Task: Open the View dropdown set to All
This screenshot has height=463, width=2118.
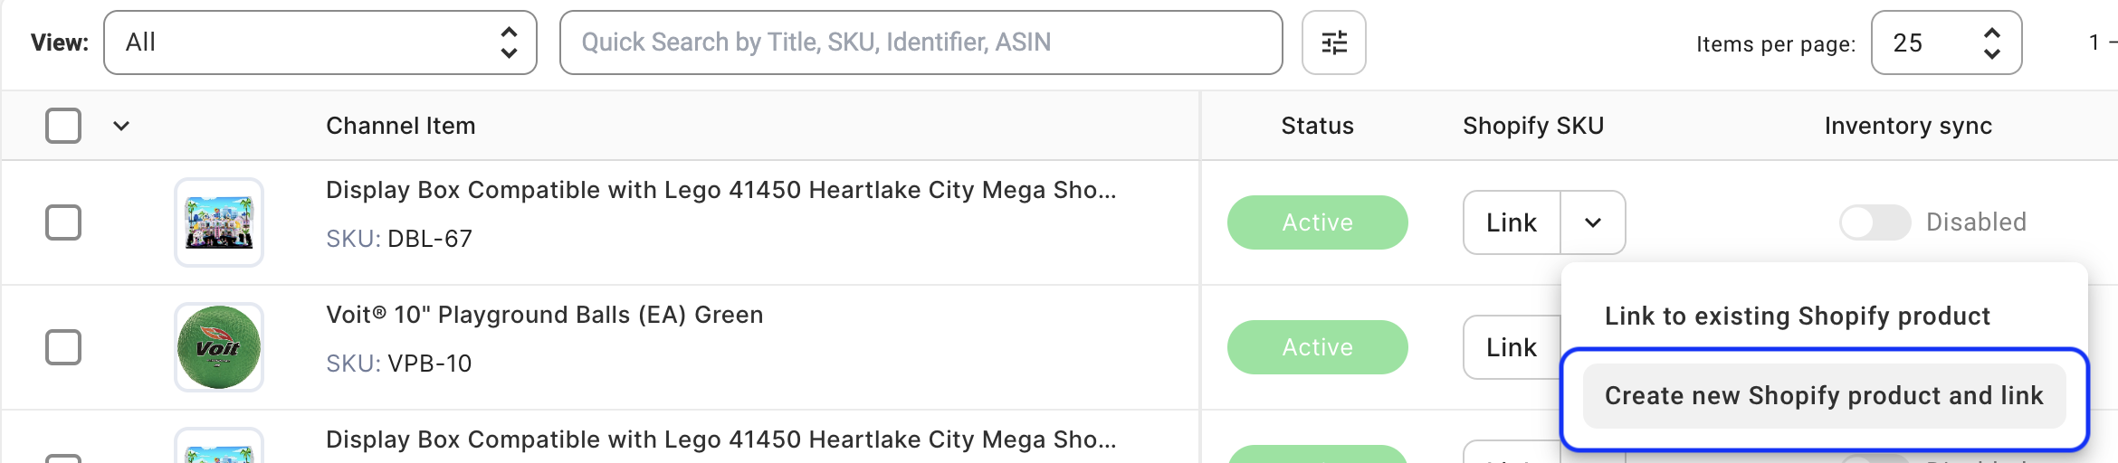Action: (320, 43)
